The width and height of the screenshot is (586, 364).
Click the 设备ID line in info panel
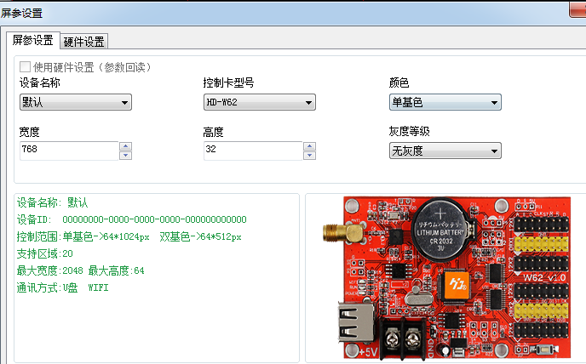(x=131, y=219)
